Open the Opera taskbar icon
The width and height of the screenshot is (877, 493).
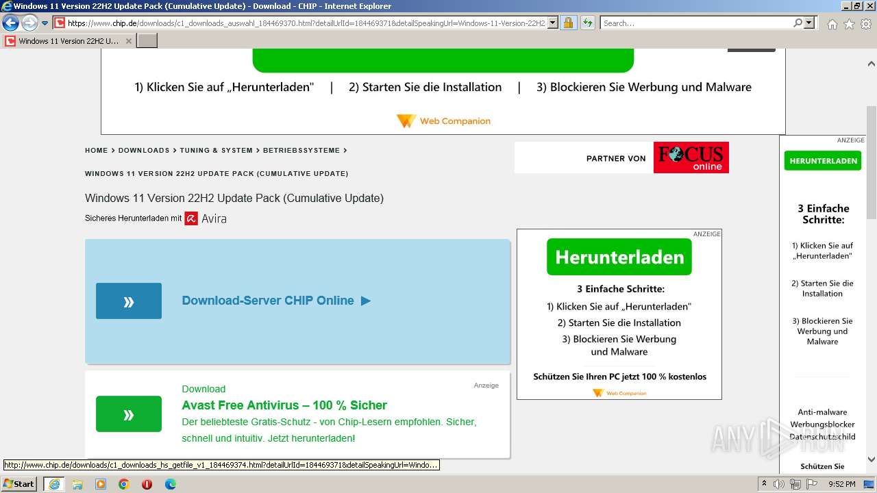point(147,484)
